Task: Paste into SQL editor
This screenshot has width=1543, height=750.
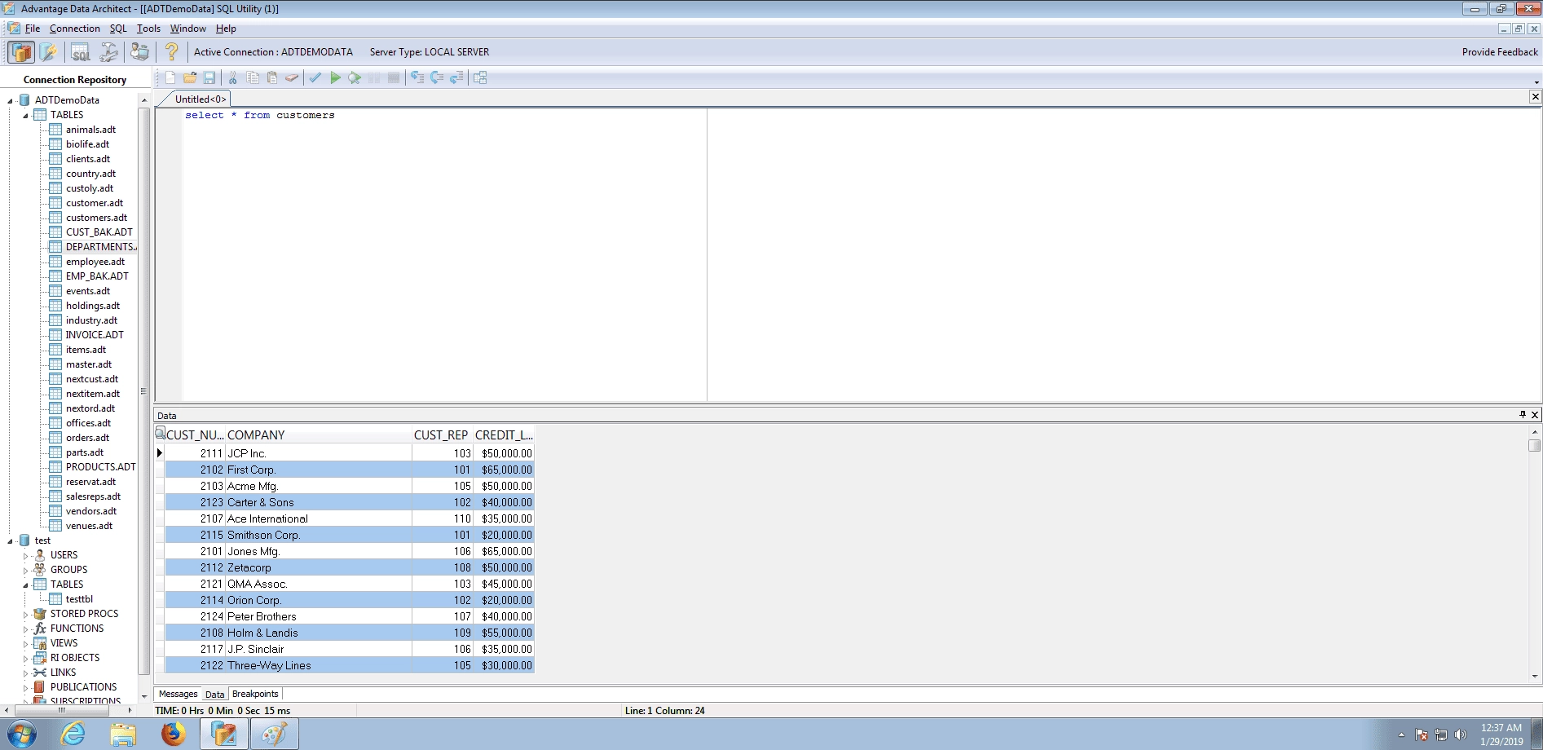Action: pos(272,78)
